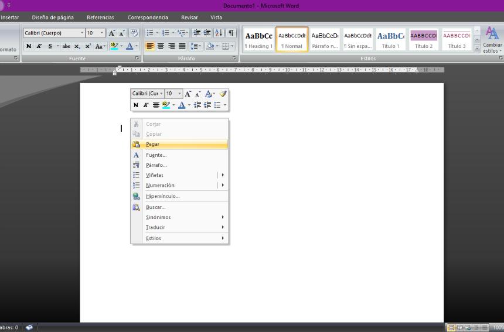Select Hipervínculo... in the context menu
504x332 pixels.
(162, 196)
